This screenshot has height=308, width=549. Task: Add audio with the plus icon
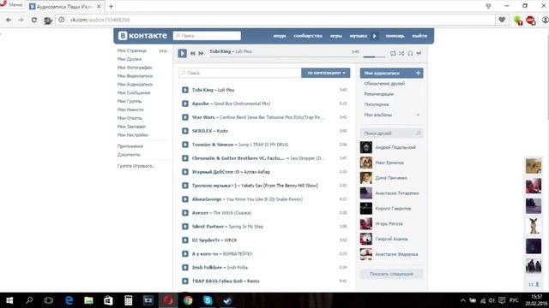[x=418, y=73]
